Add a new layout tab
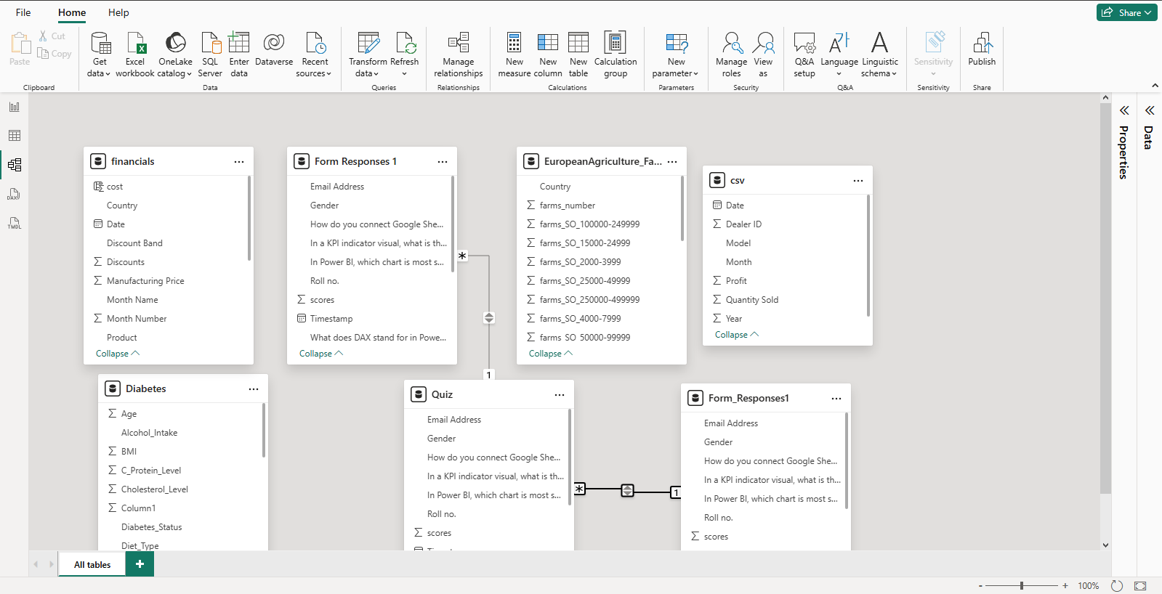1162x594 pixels. pyautogui.click(x=140, y=564)
